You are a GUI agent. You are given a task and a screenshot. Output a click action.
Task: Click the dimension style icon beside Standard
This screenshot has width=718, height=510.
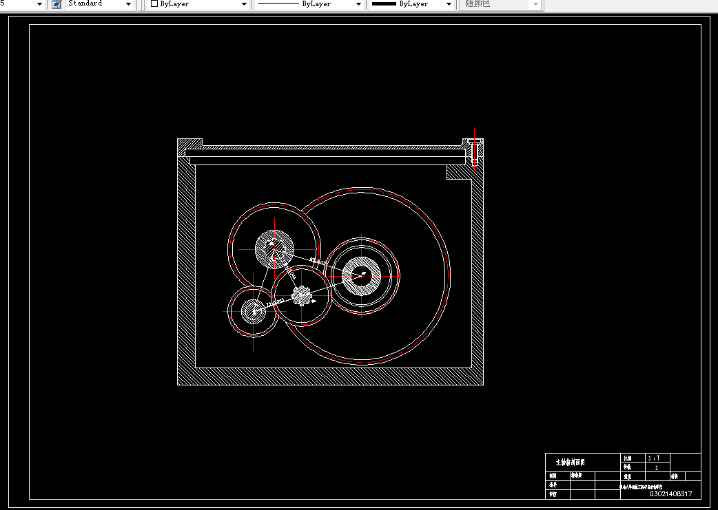coord(57,4)
